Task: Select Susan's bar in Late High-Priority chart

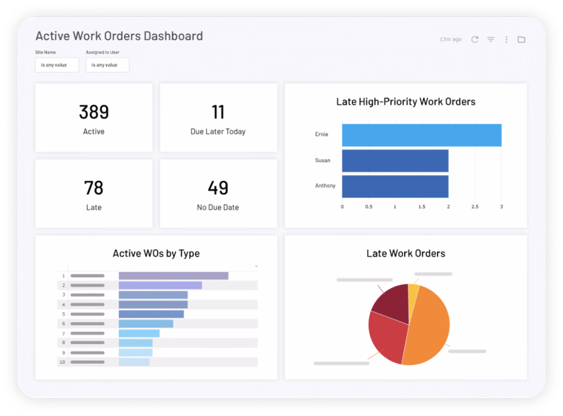Action: tap(395, 161)
